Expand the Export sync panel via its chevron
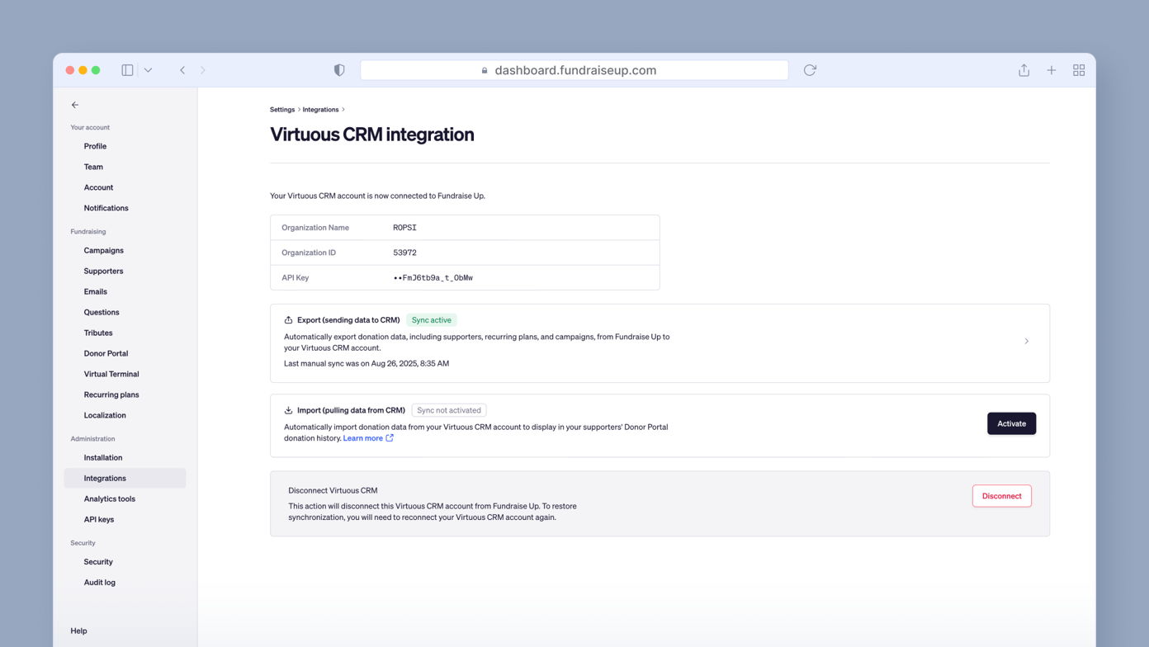1149x647 pixels. point(1026,341)
